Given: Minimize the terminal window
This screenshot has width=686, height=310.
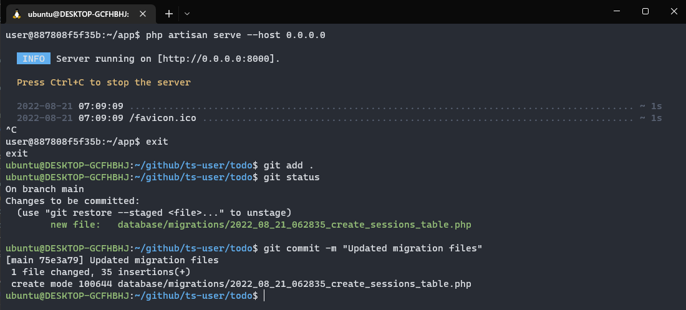Looking at the screenshot, I should pos(617,11).
